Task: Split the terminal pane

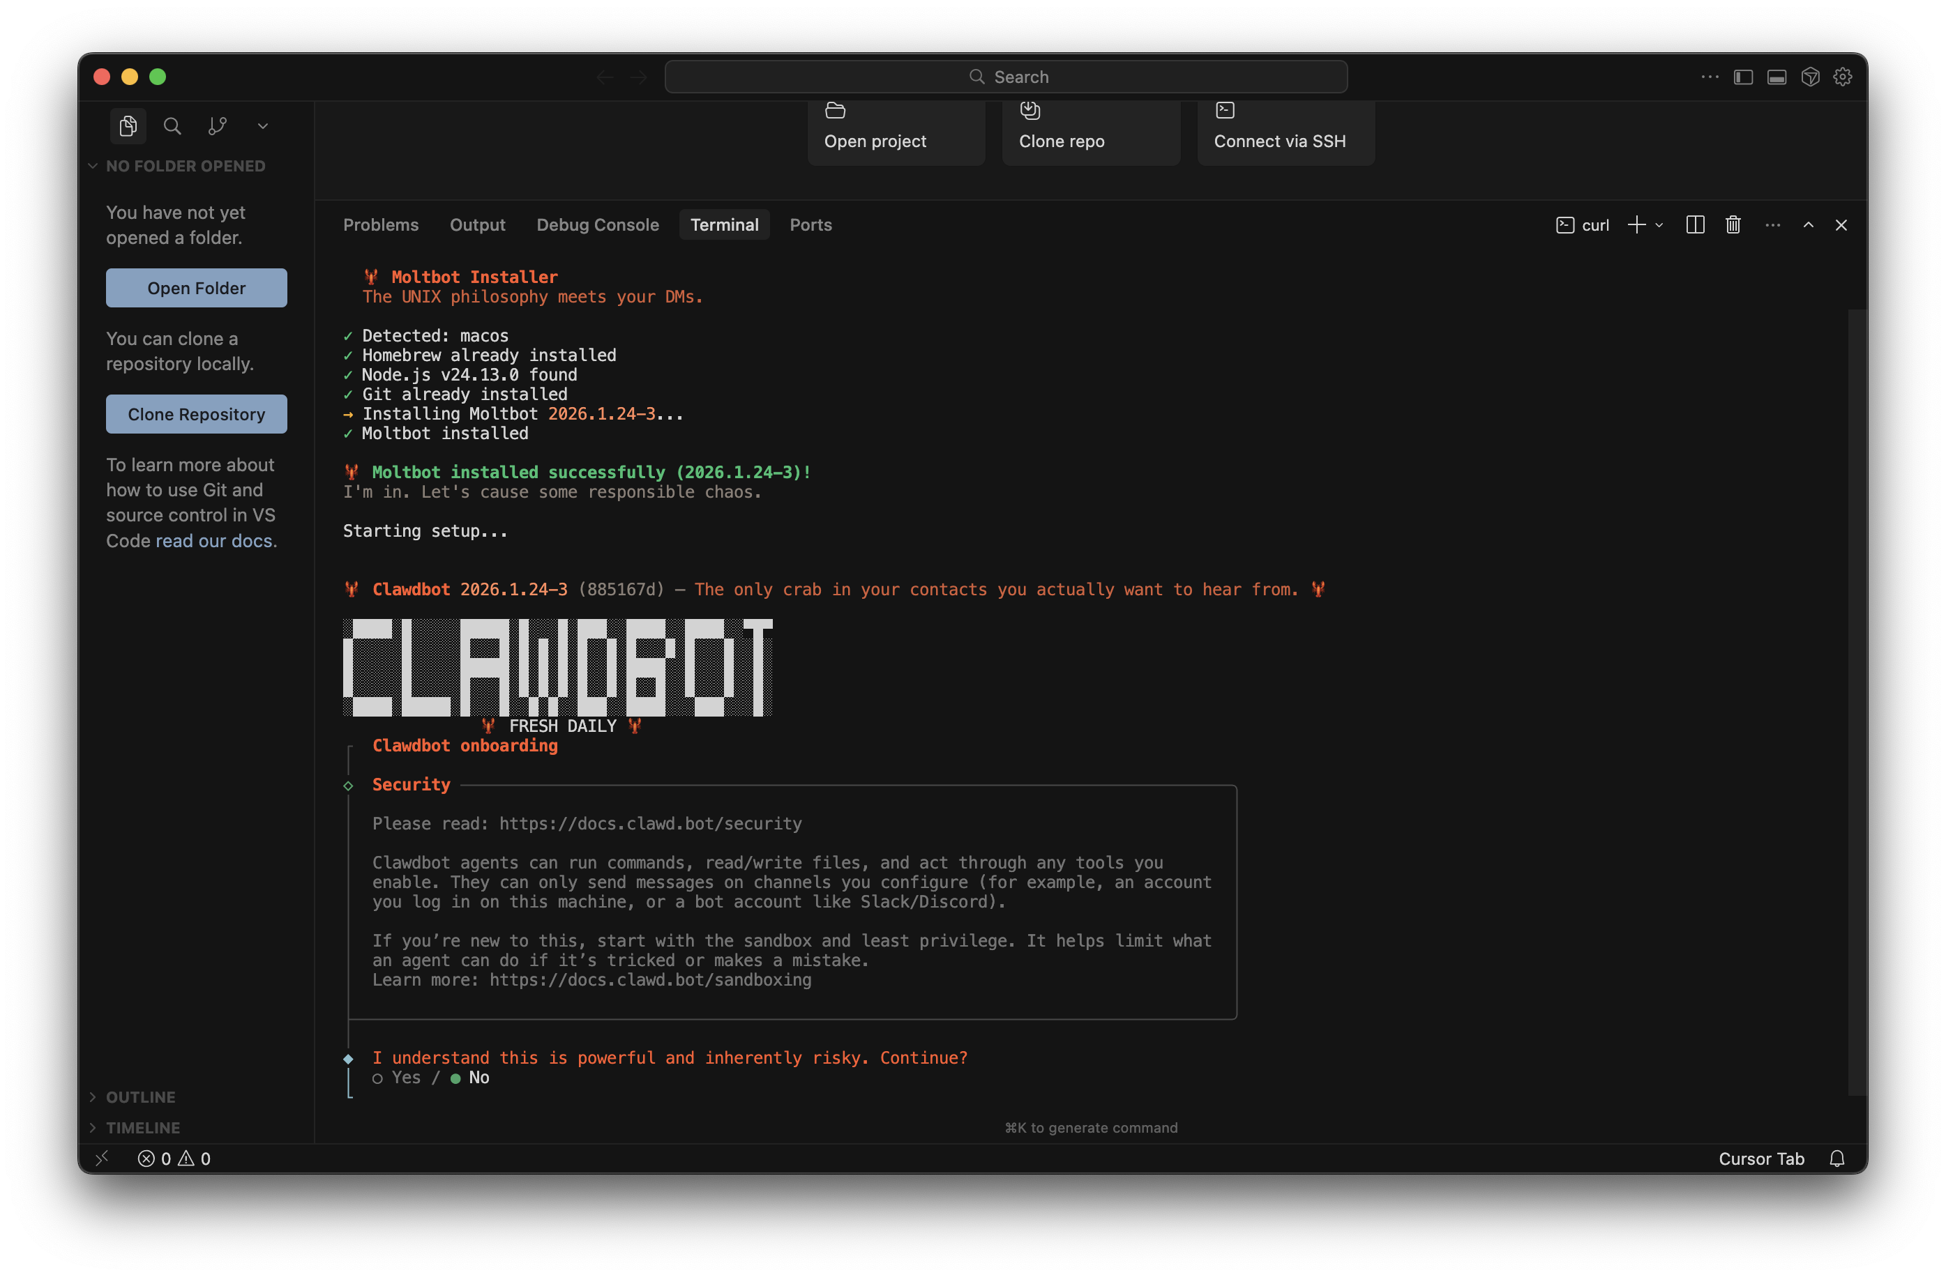Action: point(1695,224)
